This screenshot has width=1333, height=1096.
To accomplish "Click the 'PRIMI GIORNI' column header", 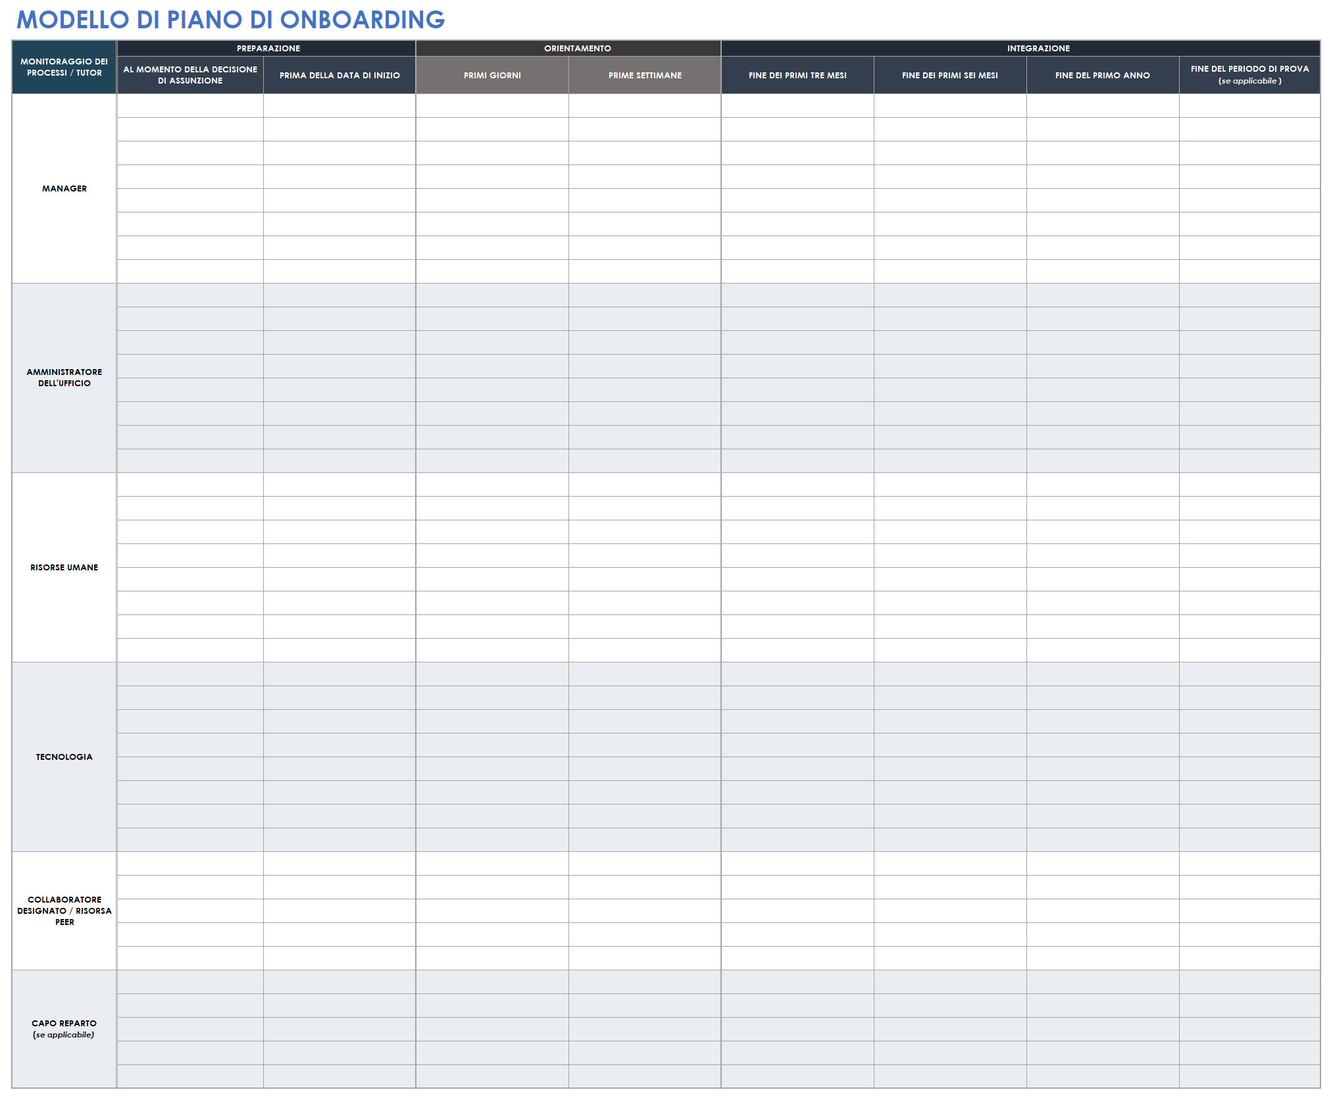I will [x=492, y=75].
